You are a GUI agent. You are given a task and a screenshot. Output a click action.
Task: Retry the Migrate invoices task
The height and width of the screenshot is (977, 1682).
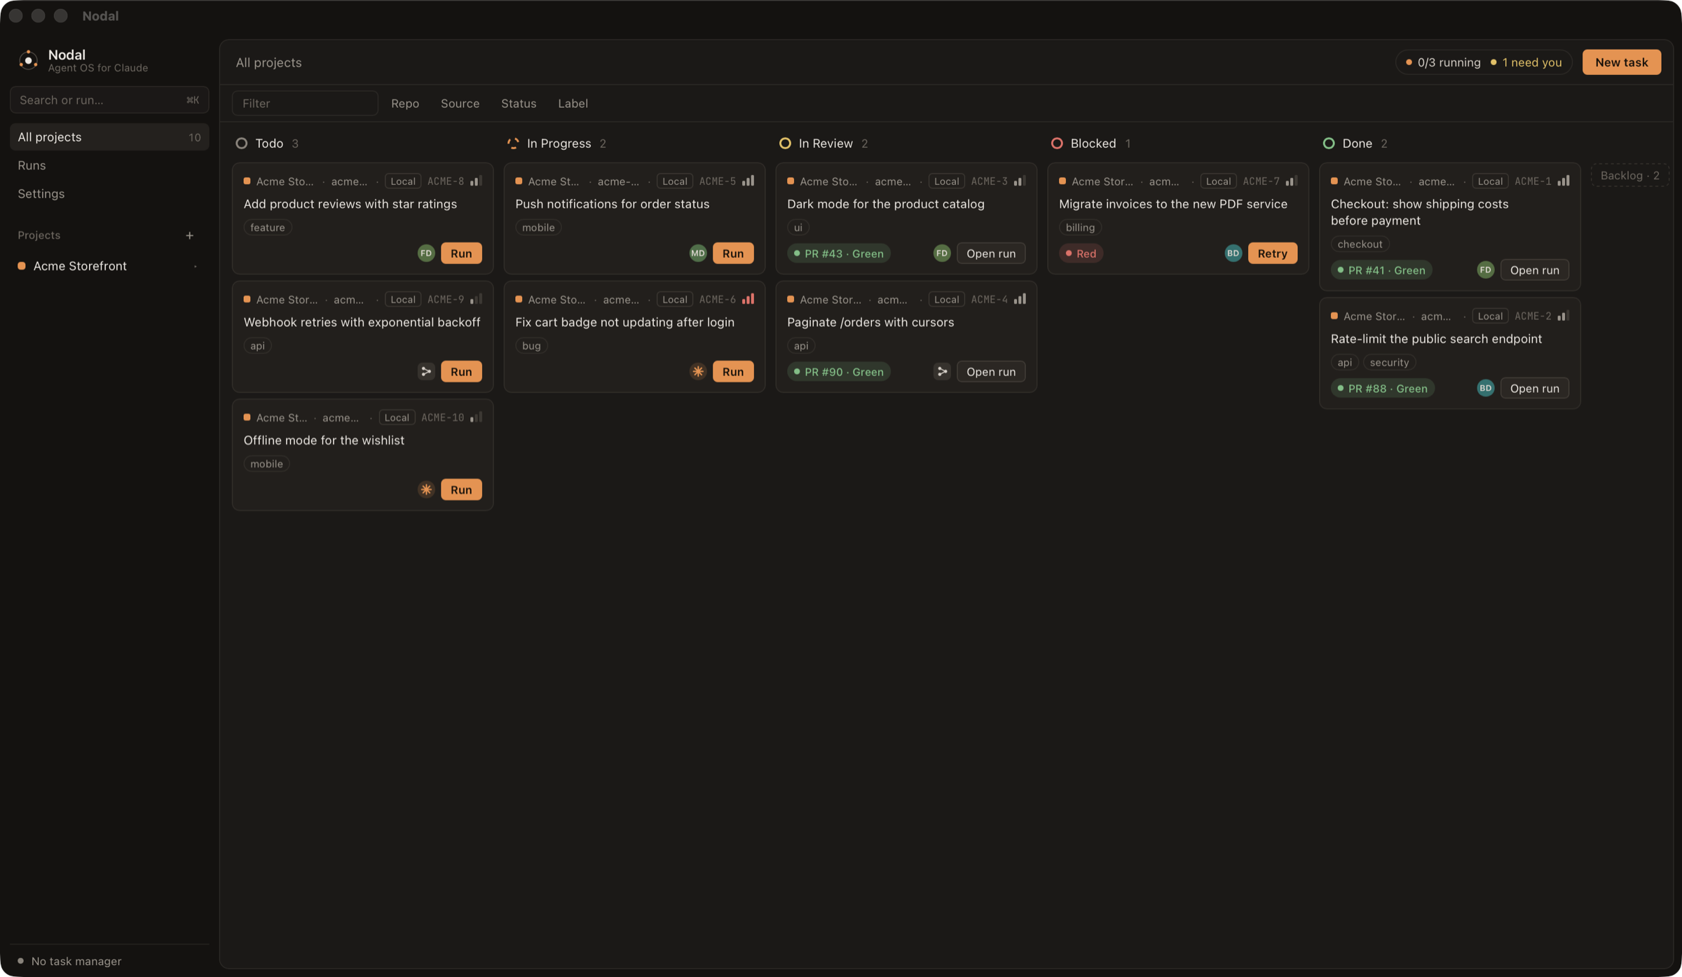click(1272, 253)
